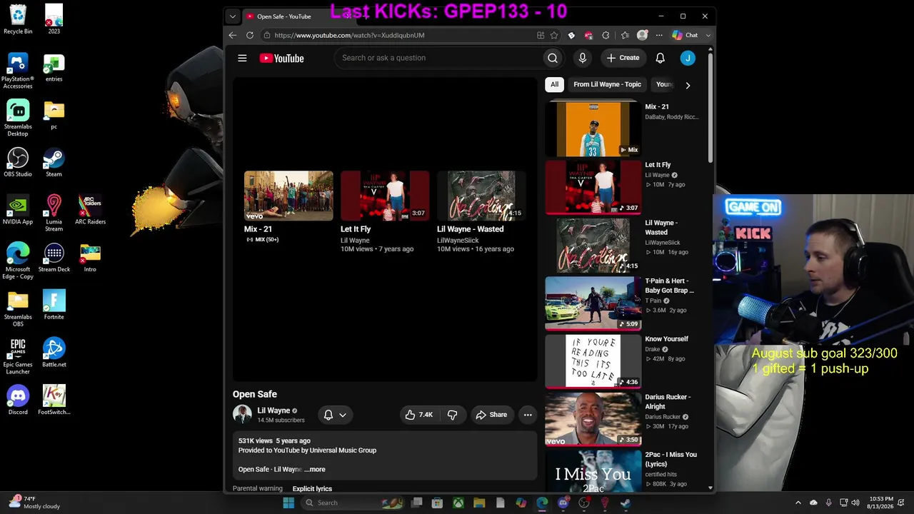The height and width of the screenshot is (514, 914).
Task: Open the YouTube guide hamburger menu
Action: (x=242, y=58)
